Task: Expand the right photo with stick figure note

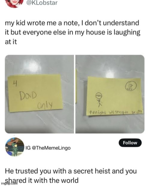Action: point(110,94)
